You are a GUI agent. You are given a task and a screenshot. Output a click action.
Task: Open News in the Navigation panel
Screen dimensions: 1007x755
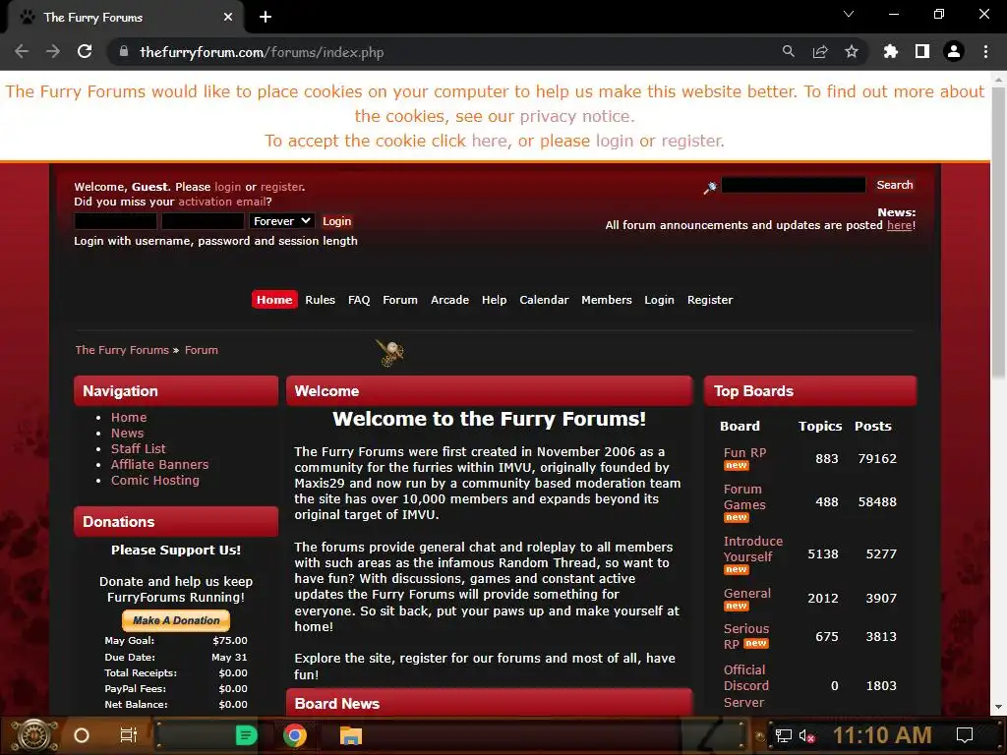[127, 433]
